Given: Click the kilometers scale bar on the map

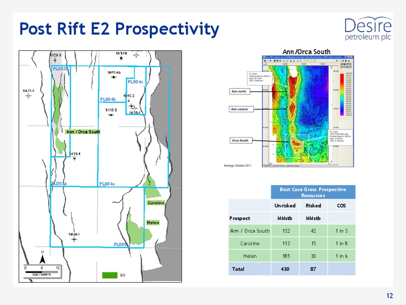Looking at the screenshot, I should coord(42,272).
